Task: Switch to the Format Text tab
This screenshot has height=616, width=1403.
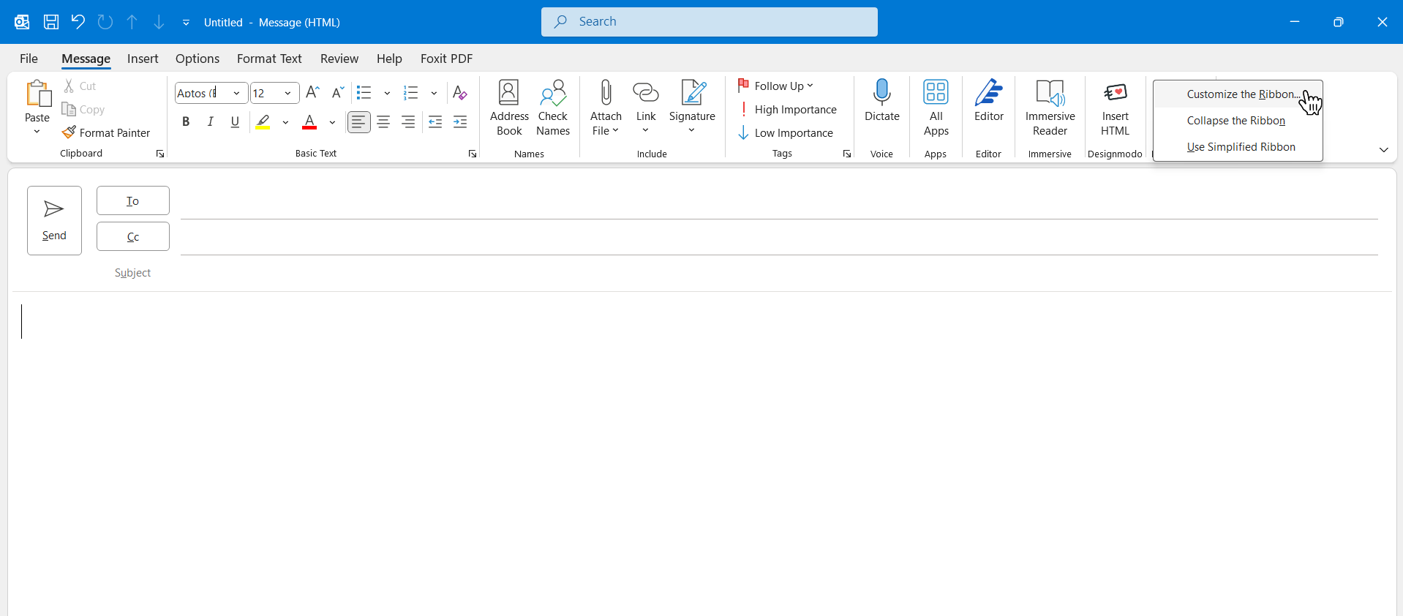Action: click(x=269, y=59)
